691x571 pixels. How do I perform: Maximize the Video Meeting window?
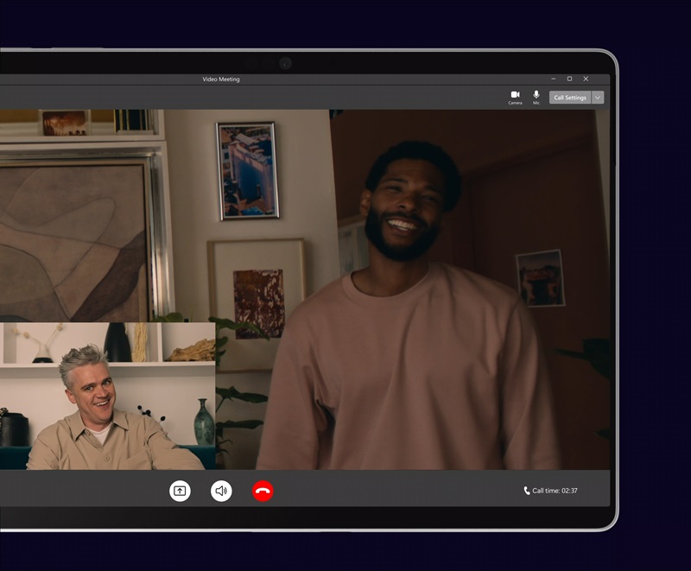pos(569,79)
